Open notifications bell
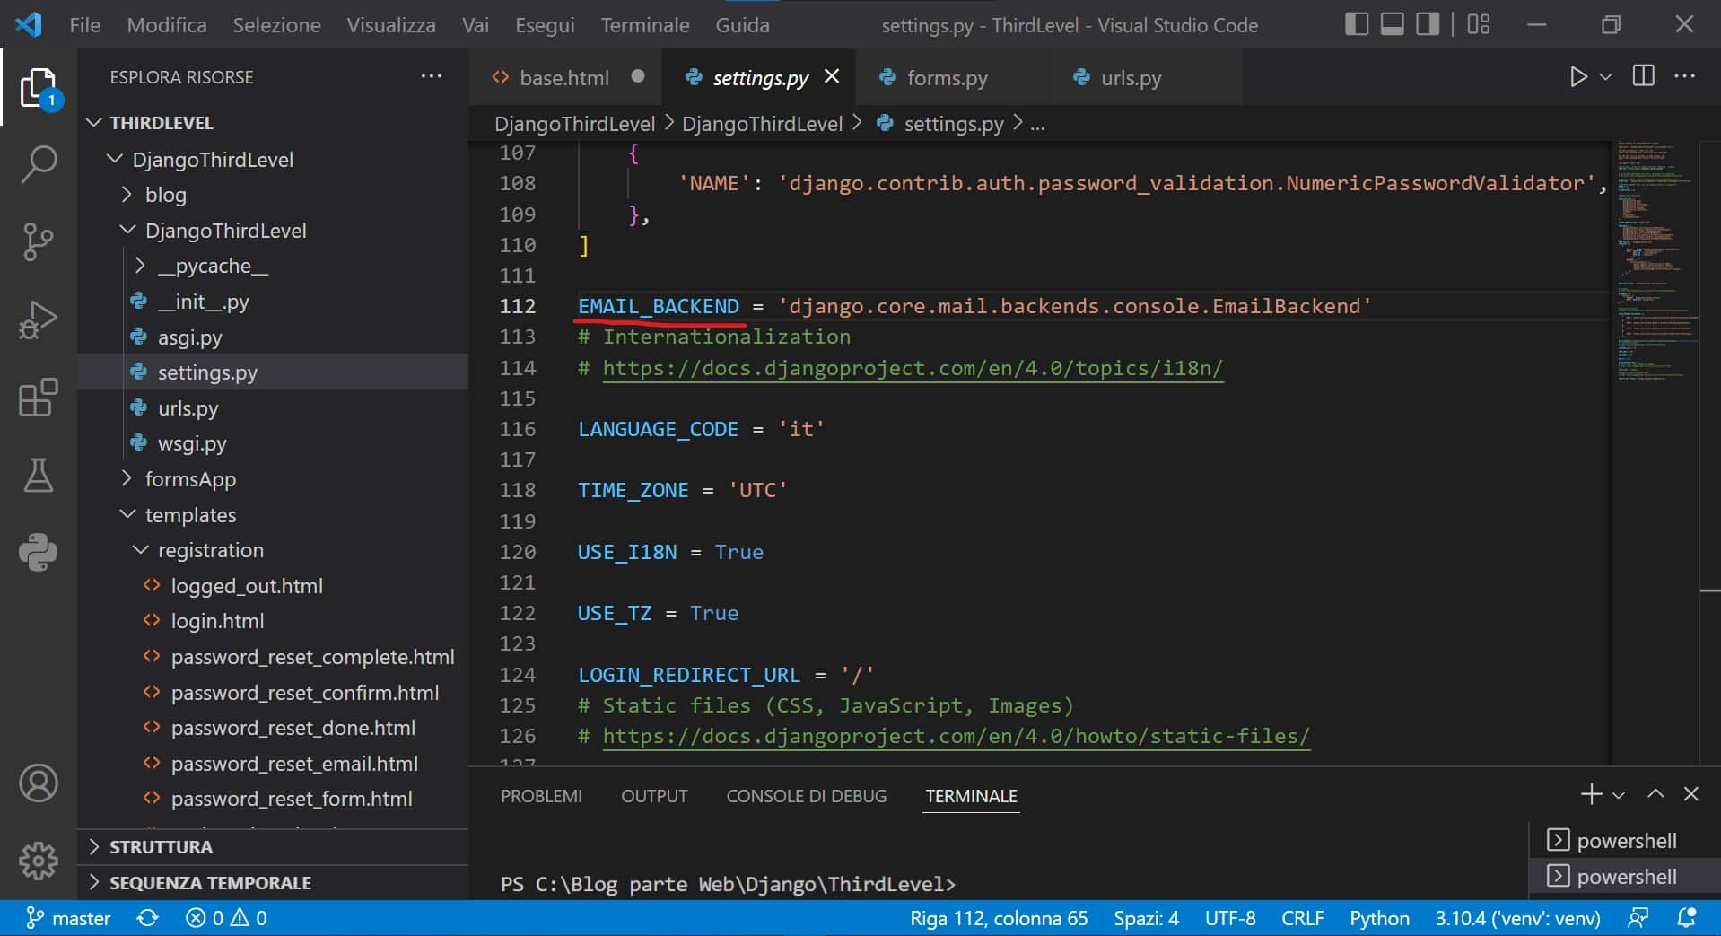Screen dimensions: 1721x936 tap(1687, 918)
